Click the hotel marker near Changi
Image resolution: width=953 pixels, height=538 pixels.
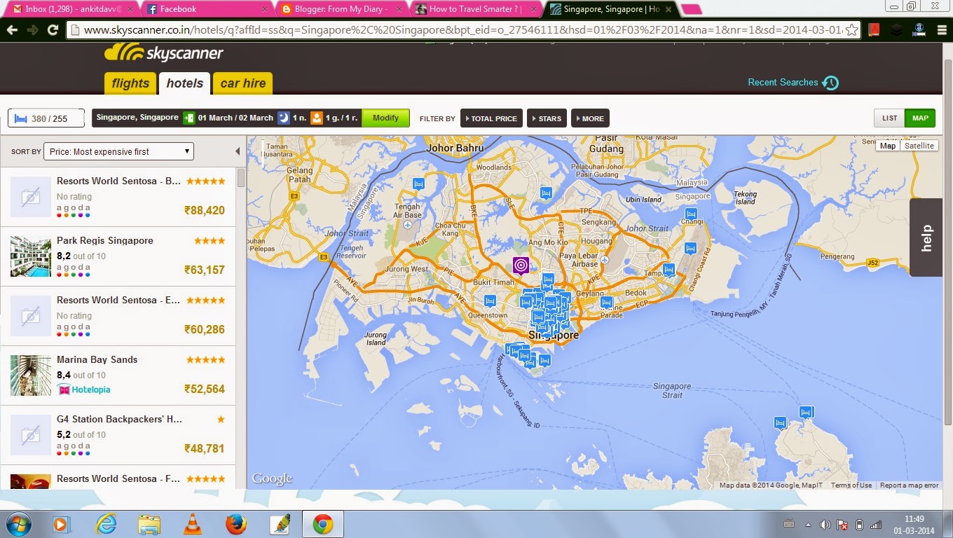(691, 214)
